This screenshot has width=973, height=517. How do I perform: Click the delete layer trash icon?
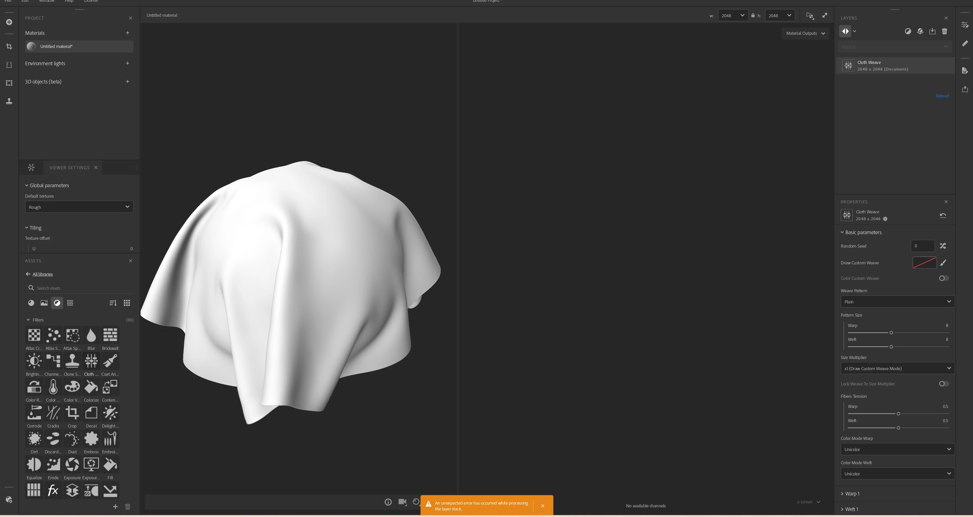coord(944,31)
